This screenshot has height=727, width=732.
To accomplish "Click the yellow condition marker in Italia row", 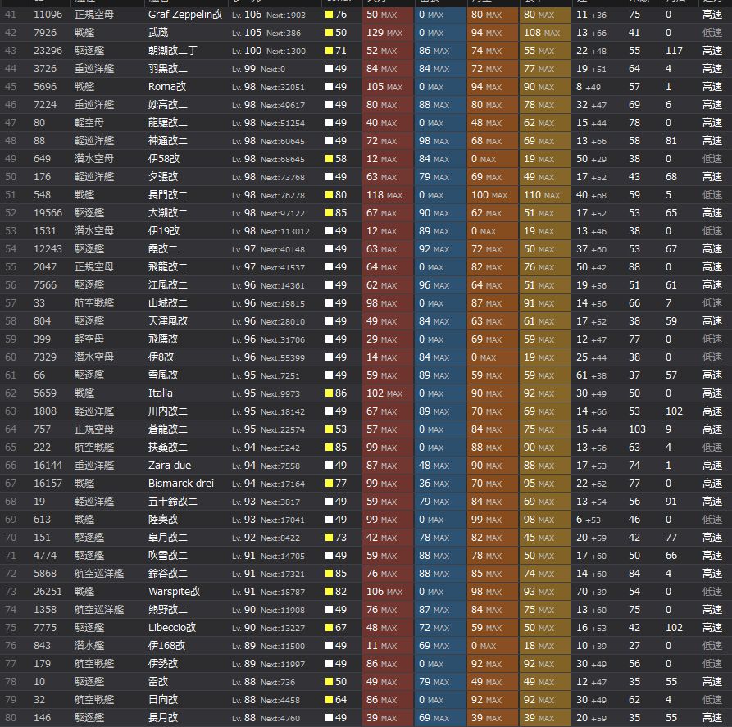I will (x=330, y=393).
